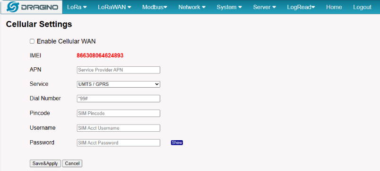Expand the Network menu

192,7
